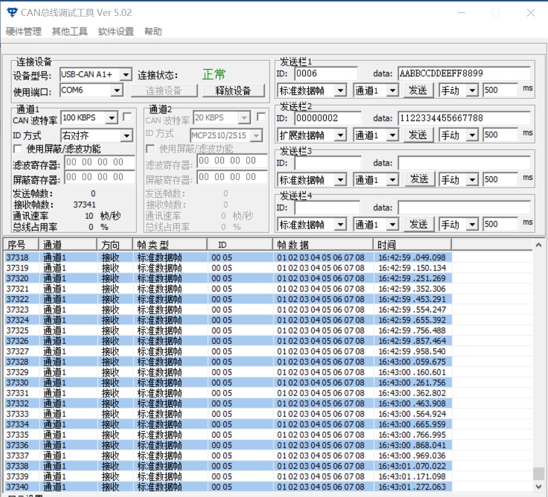Click the scroll down arrow of data list
Viewport: 548px width, 497px height.
click(539, 487)
